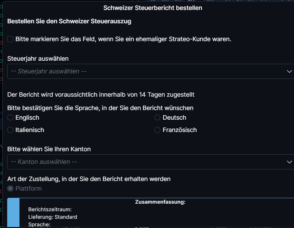The image size is (294, 228).
Task: Choose Deutsch as report language
Action: click(x=158, y=118)
